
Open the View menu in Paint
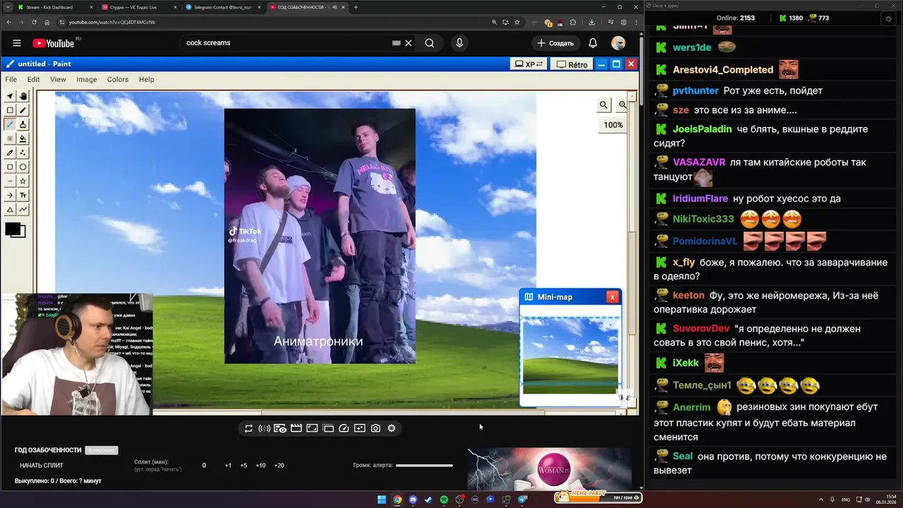pos(58,80)
